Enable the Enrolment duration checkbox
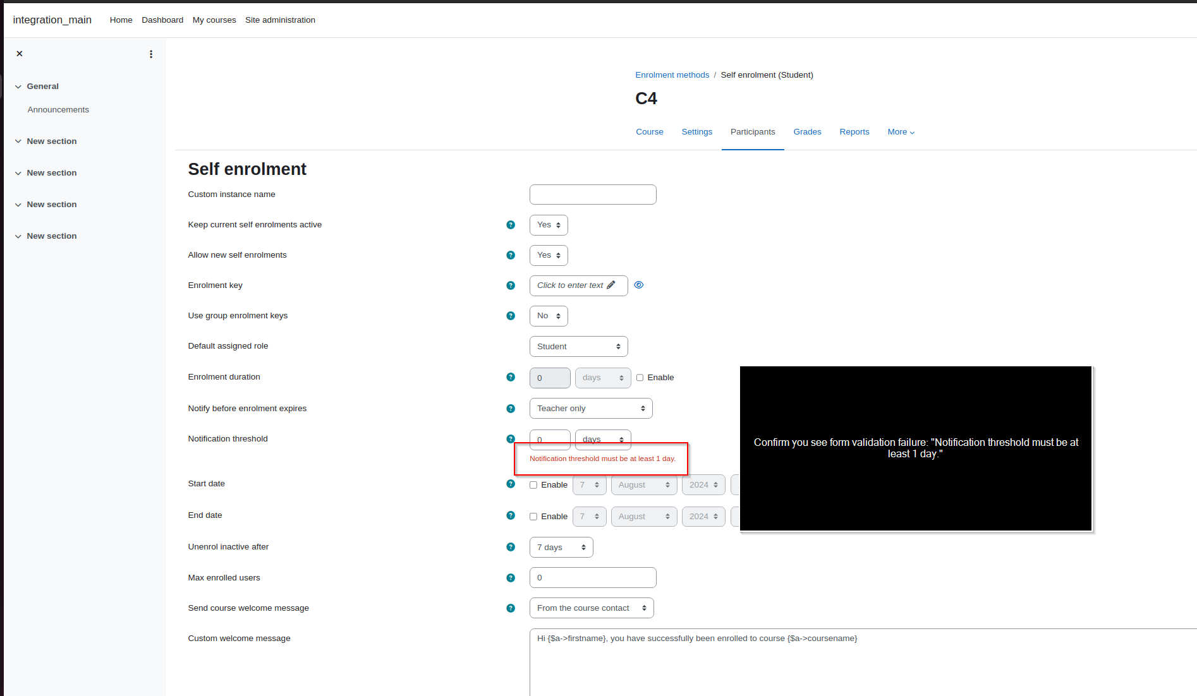This screenshot has height=696, width=1197. coord(640,378)
